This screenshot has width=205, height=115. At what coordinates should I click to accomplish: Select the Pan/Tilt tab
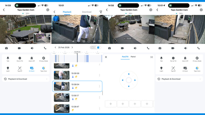click(125, 57)
